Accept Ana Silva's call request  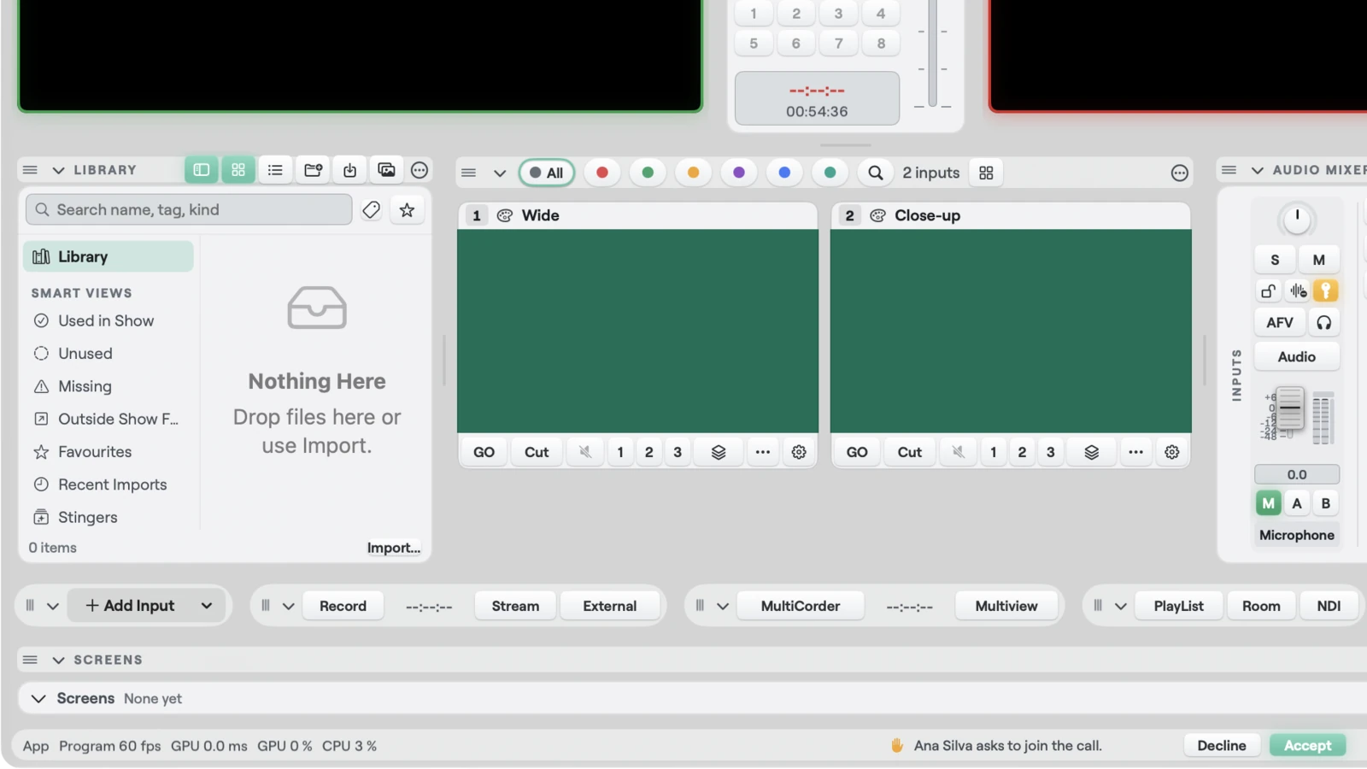(x=1308, y=745)
